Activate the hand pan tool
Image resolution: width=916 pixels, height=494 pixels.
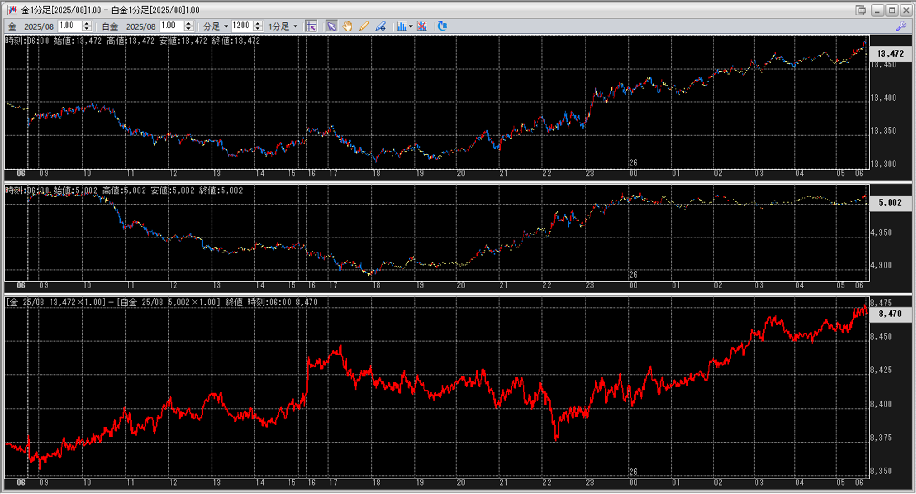(x=348, y=26)
